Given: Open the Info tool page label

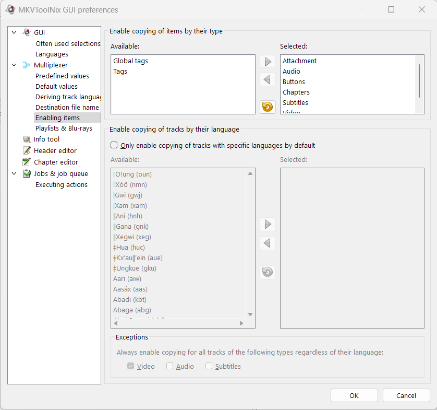Looking at the screenshot, I should coord(46,139).
